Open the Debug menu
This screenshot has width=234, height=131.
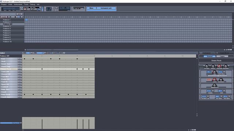point(33,4)
